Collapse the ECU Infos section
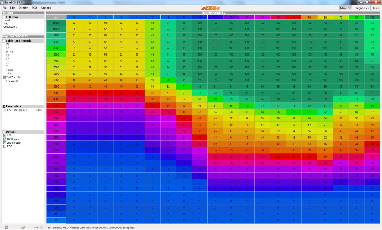The image size is (382, 230). point(4,17)
